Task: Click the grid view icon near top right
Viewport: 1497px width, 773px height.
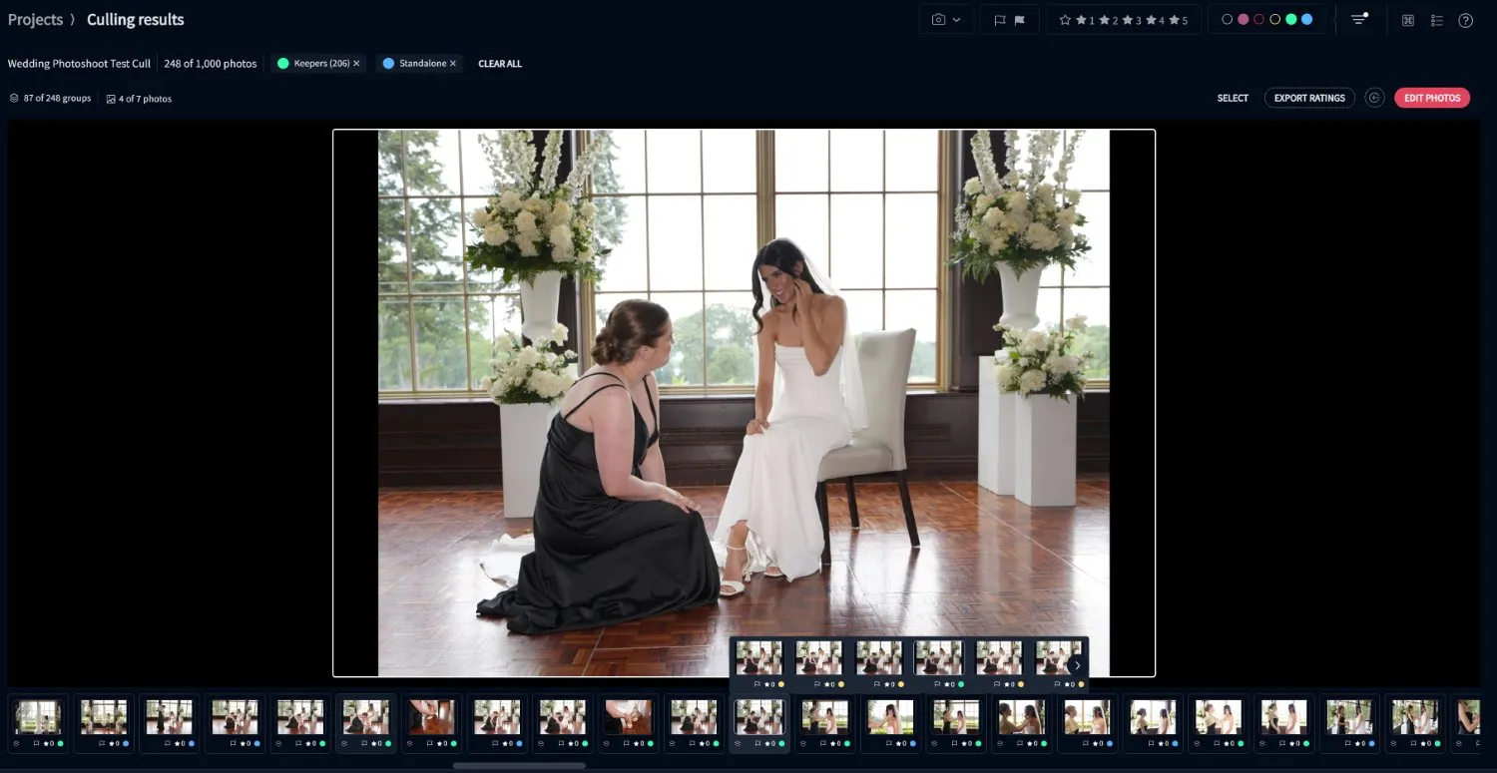Action: (1408, 19)
